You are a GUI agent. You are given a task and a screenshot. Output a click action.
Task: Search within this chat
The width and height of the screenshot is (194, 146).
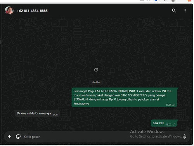coord(174,10)
